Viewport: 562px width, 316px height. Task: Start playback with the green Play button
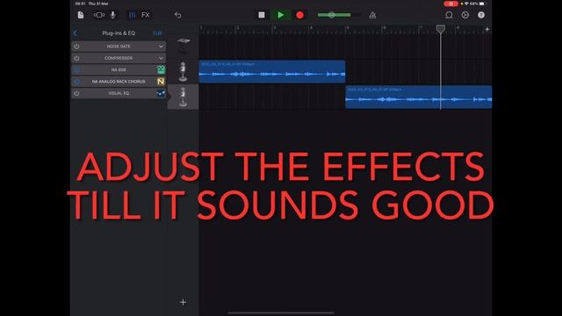(x=281, y=15)
